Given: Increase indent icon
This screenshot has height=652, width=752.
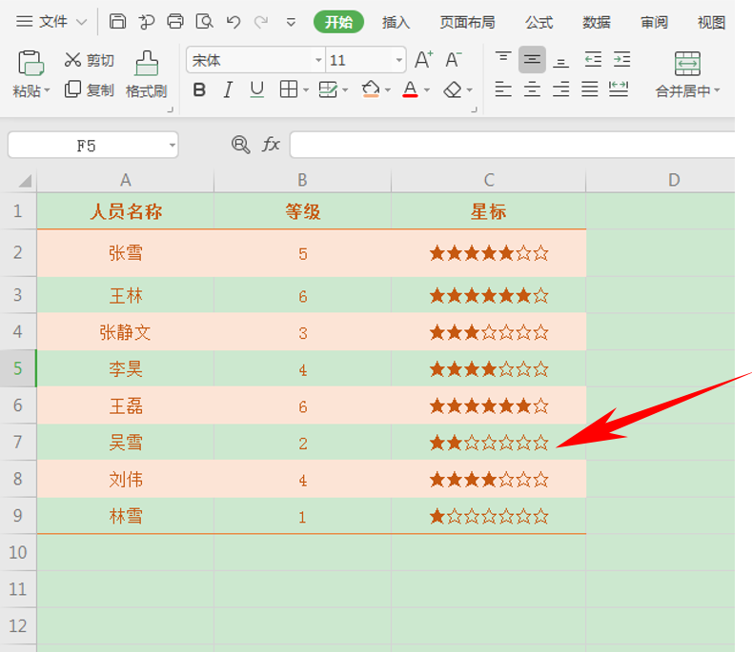Looking at the screenshot, I should coord(622,59).
